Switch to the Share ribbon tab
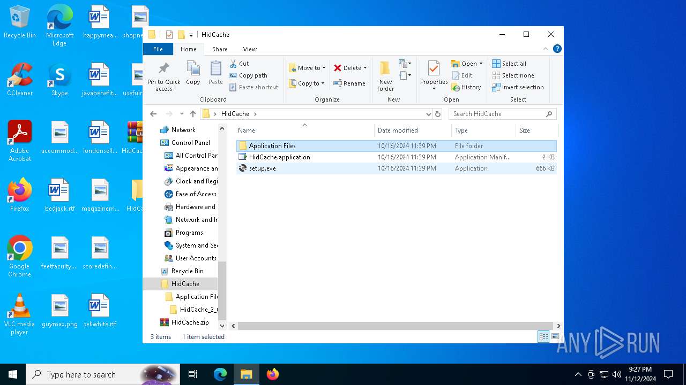 220,49
